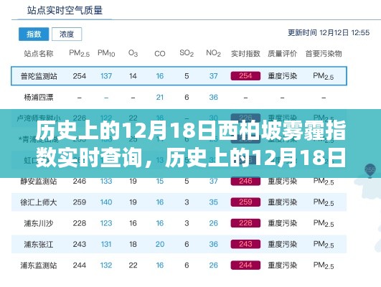Click the 228 index badge for 浦东川沙

245,223
